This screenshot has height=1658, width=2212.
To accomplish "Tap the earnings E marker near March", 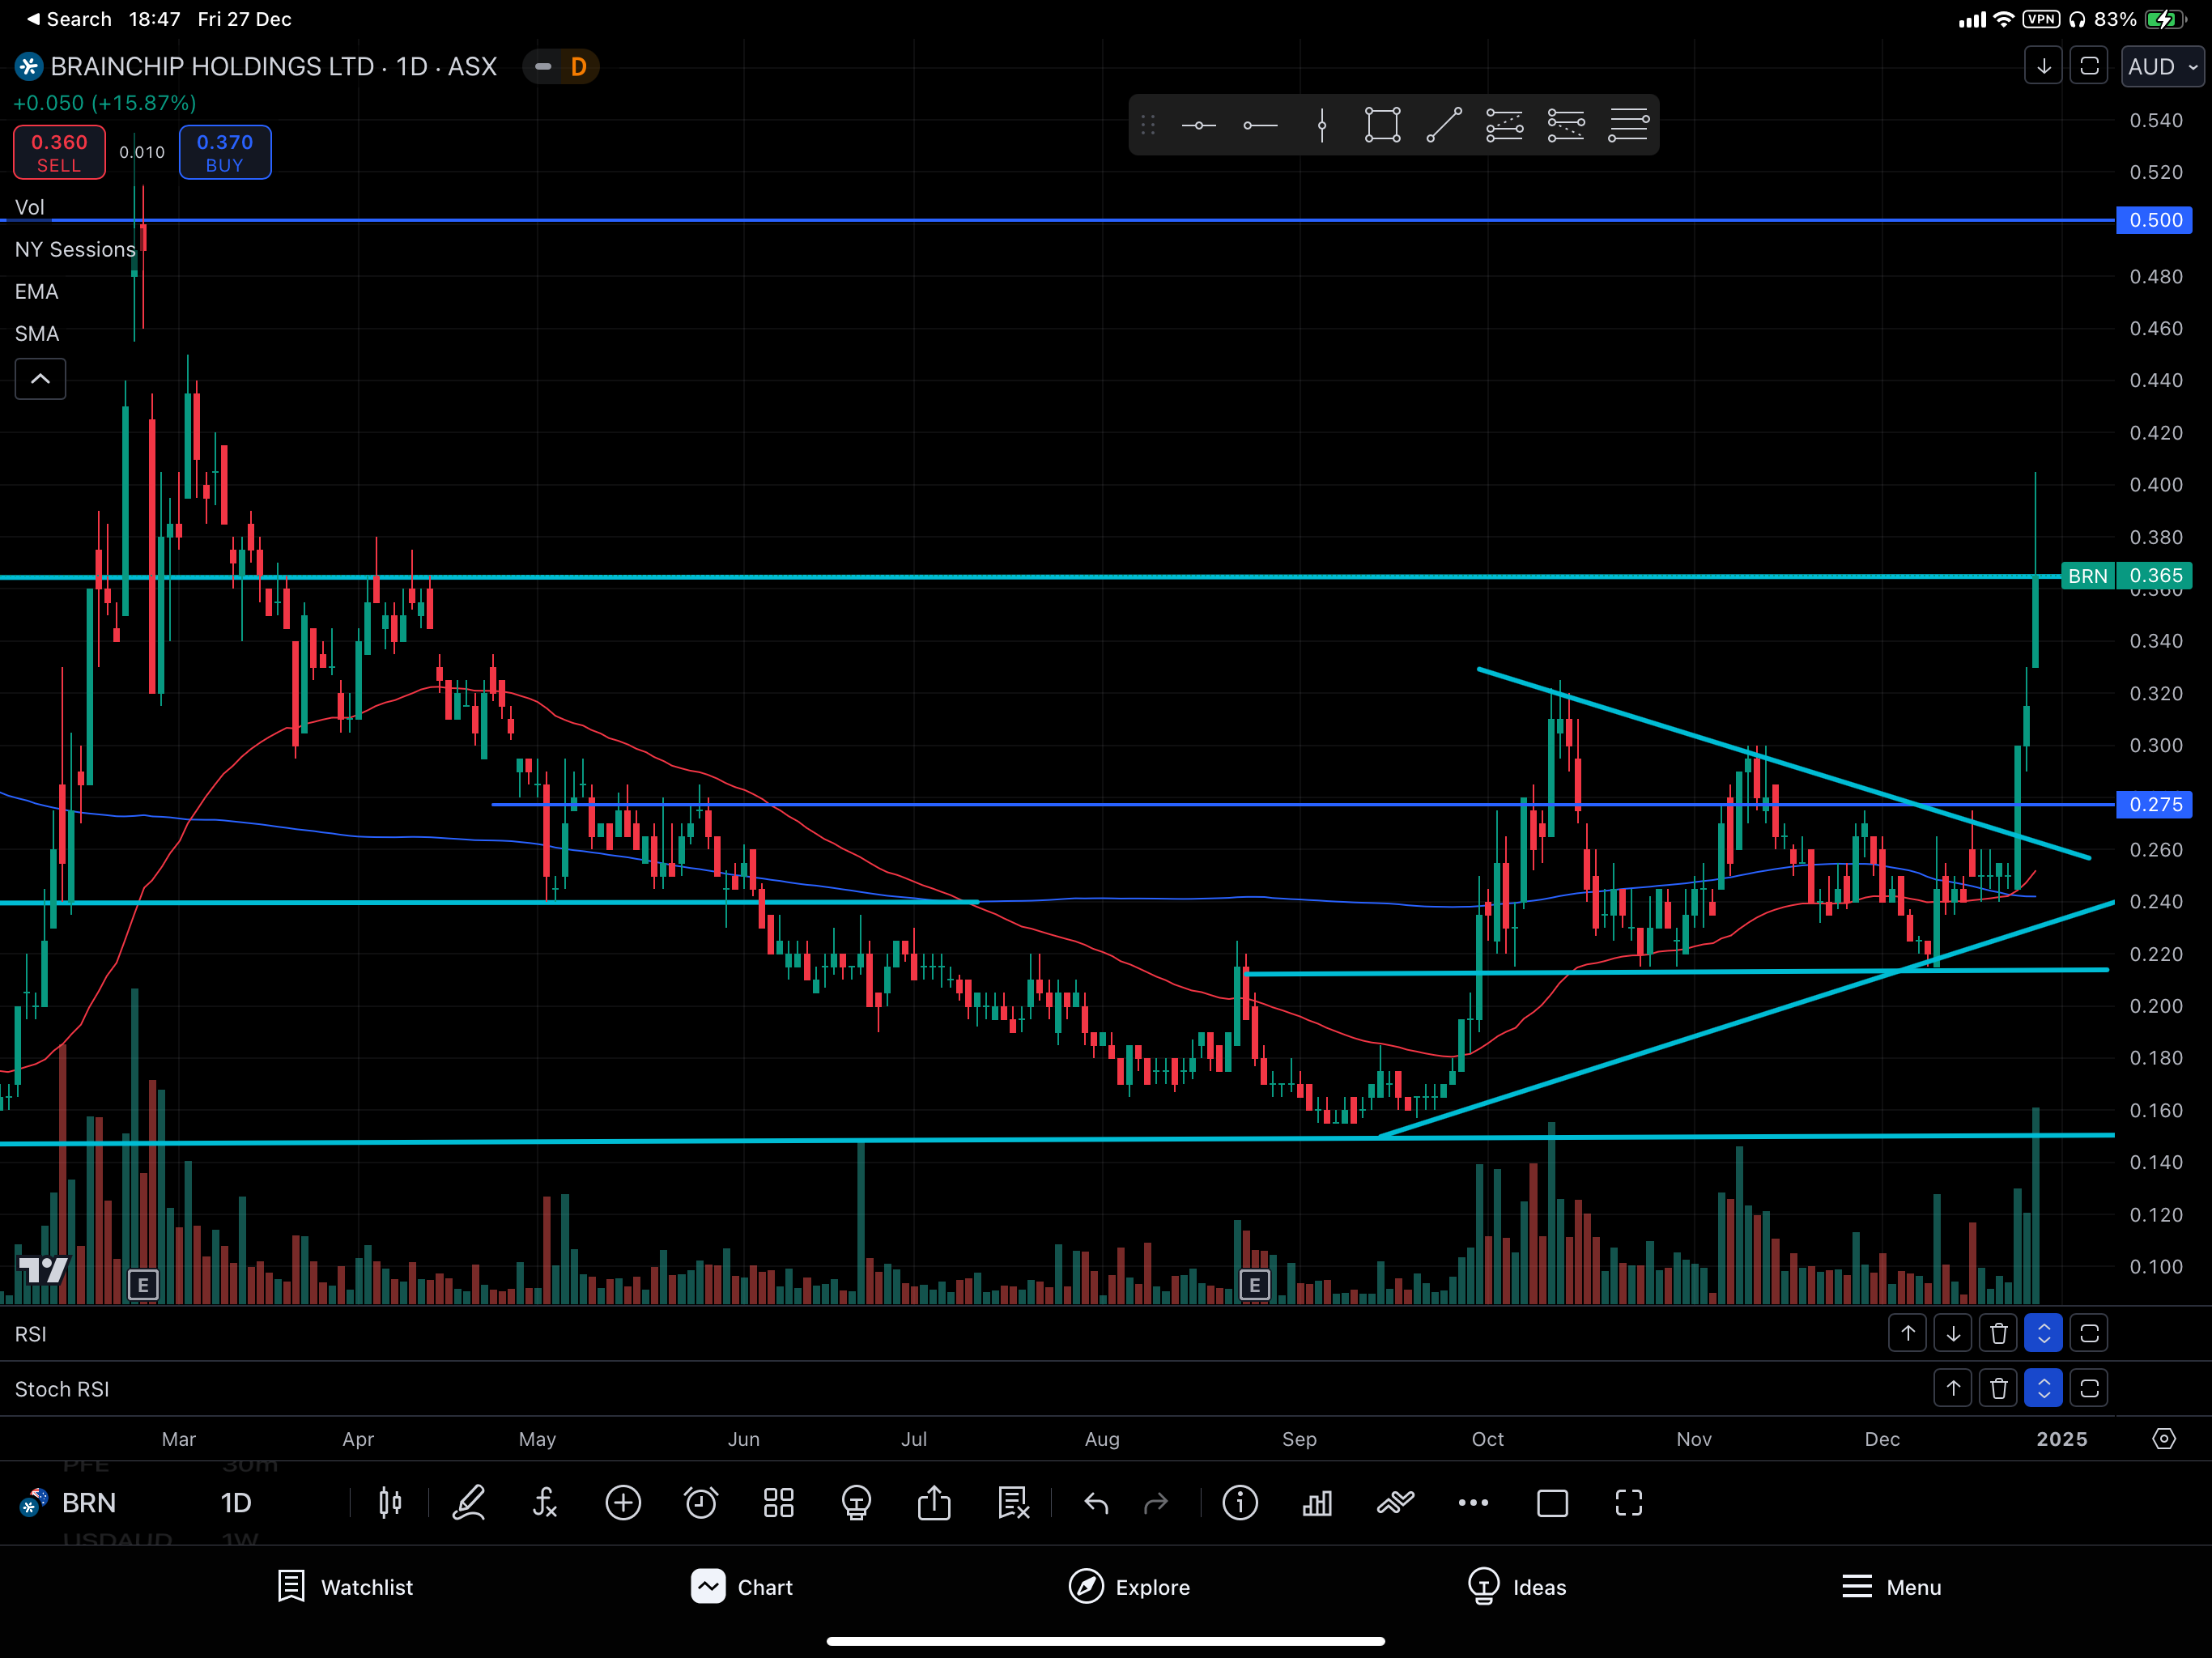I will [143, 1284].
